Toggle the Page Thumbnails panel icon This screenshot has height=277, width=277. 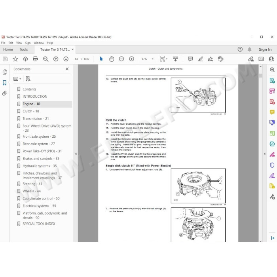coord(5,72)
